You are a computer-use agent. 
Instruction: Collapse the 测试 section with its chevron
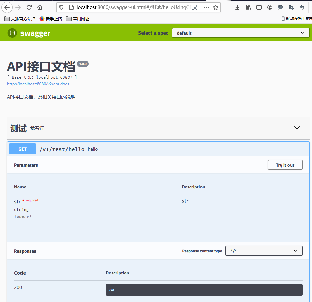(x=297, y=128)
